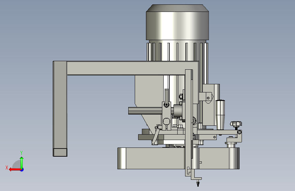Click the red X letter label
The width and height of the screenshot is (295, 191).
pos(7,168)
